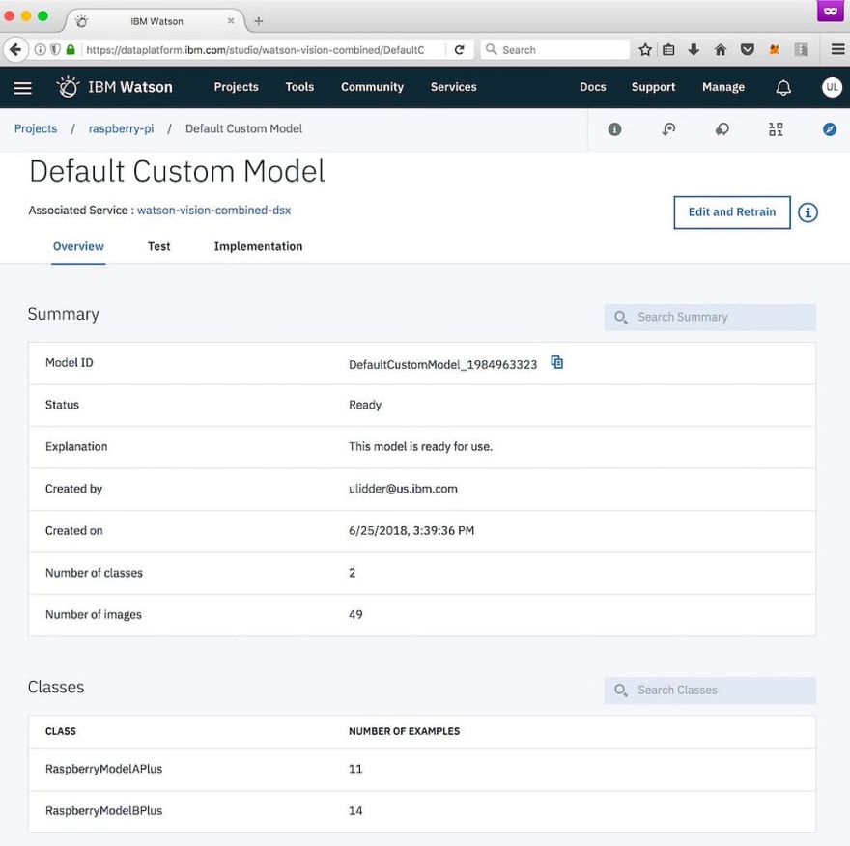Image resolution: width=850 pixels, height=846 pixels.
Task: Open the notifications bell
Action: pos(783,87)
